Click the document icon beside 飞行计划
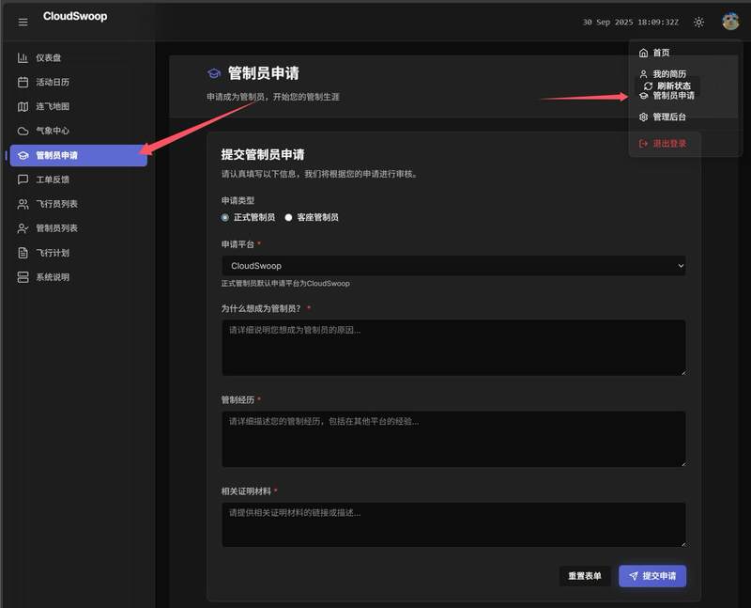751x608 pixels. point(23,253)
